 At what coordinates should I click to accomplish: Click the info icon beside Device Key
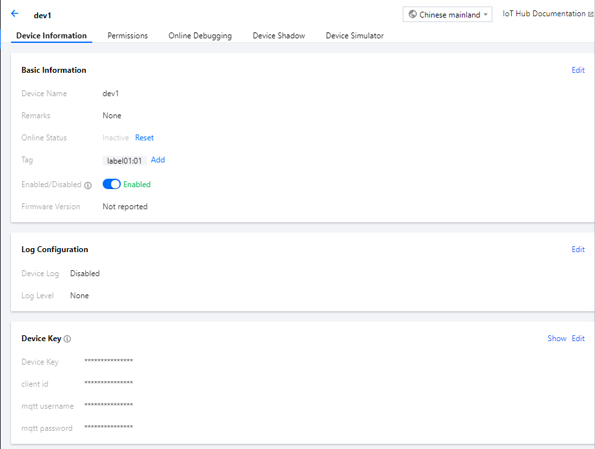pyautogui.click(x=68, y=339)
